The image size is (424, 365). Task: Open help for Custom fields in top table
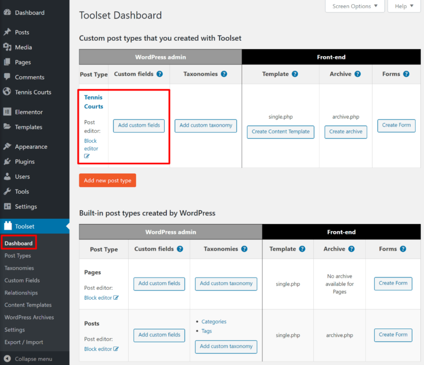[160, 74]
